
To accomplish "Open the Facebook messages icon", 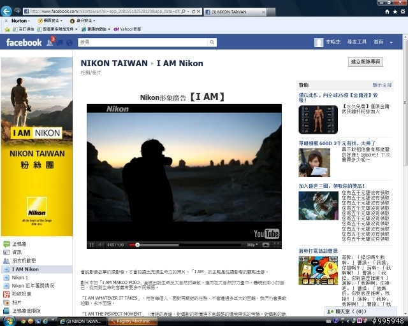I will point(59,43).
